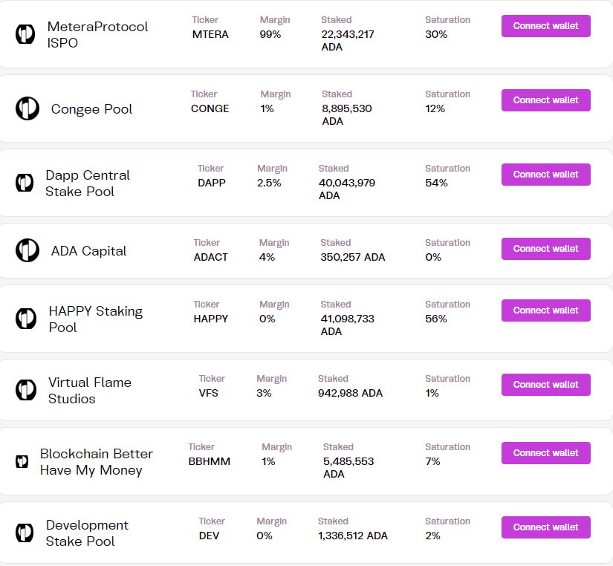Hit Connect wallet beside HAPPY Staking Pool
The height and width of the screenshot is (566, 613).
pos(545,310)
